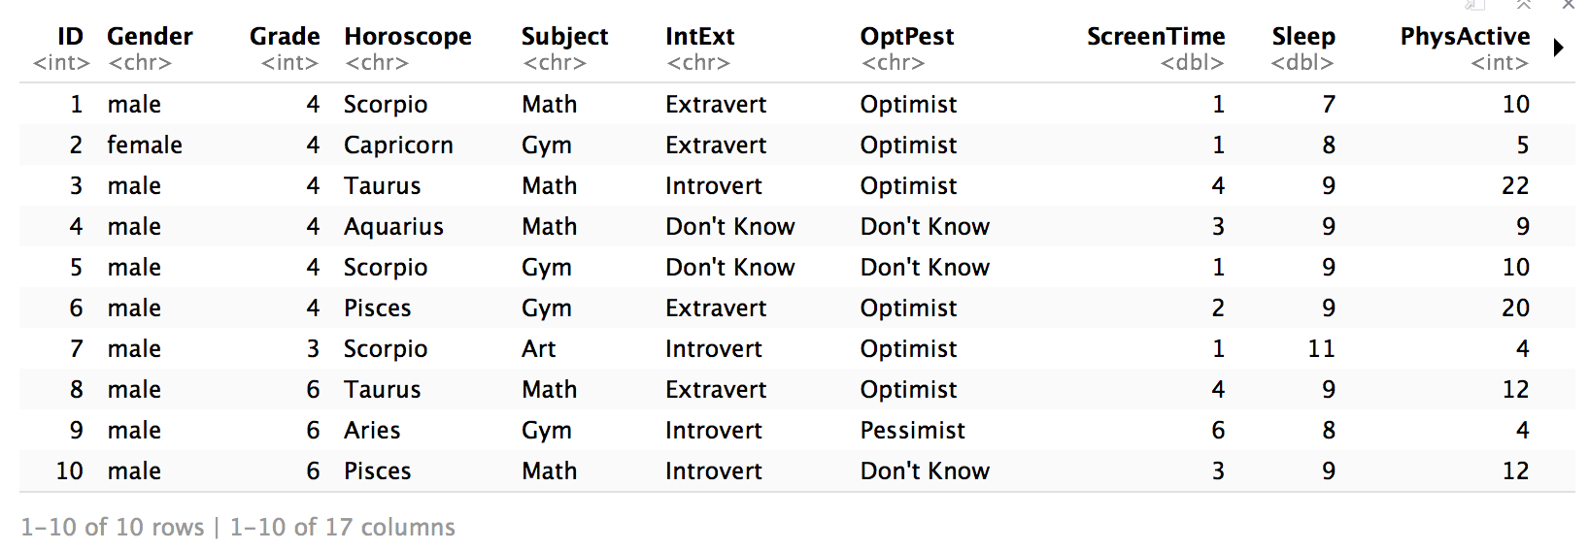
Task: Click the Sleep column header
Action: [1302, 37]
